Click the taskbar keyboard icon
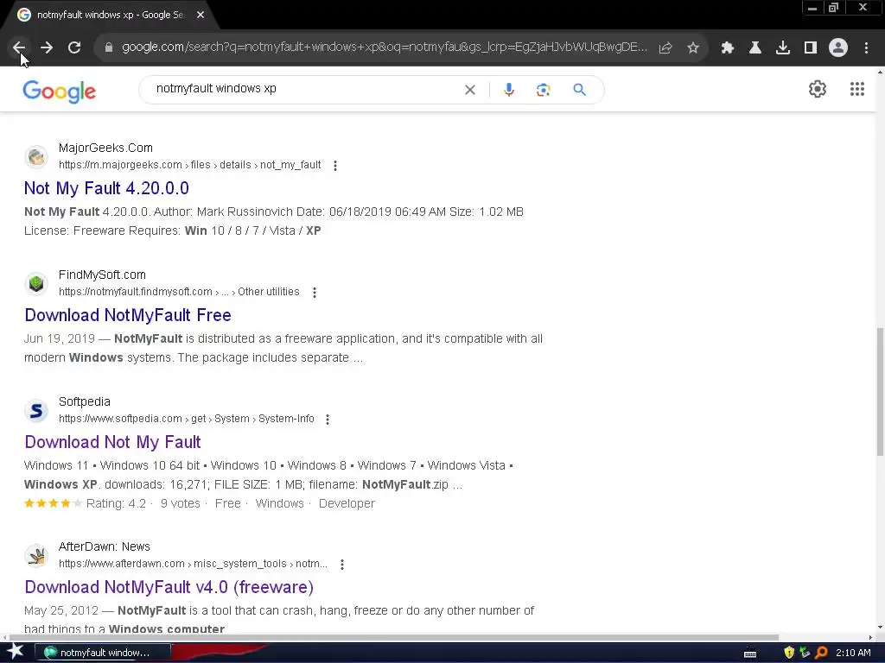Screen dimensions: 885x663 (x=750, y=654)
